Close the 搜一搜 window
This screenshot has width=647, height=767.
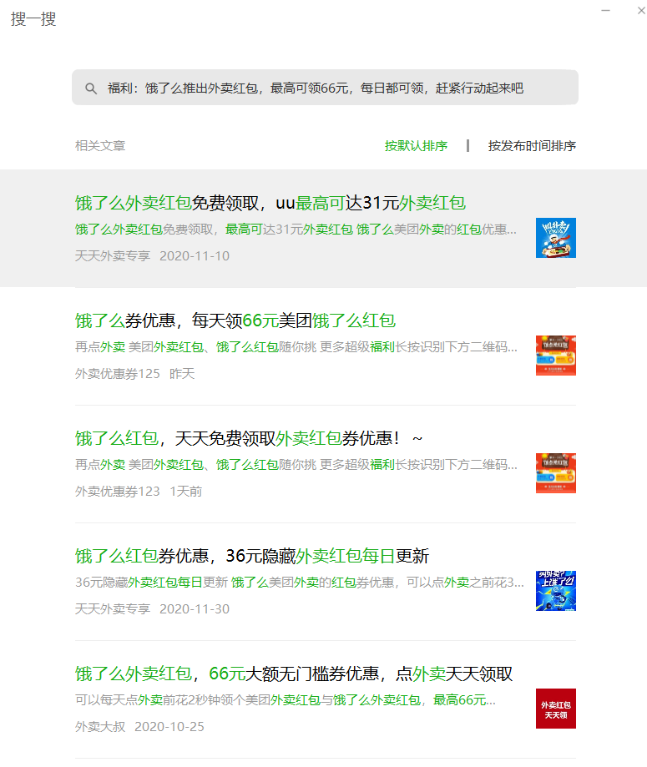(641, 10)
